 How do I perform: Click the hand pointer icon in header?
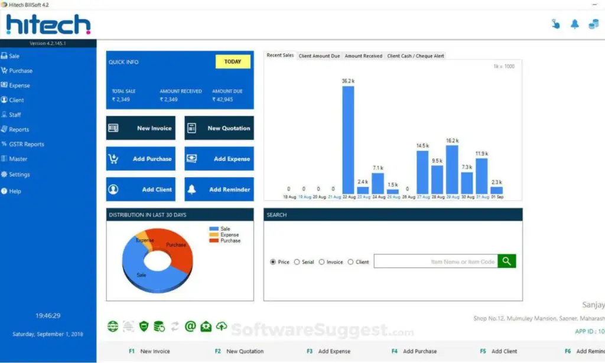tap(555, 24)
